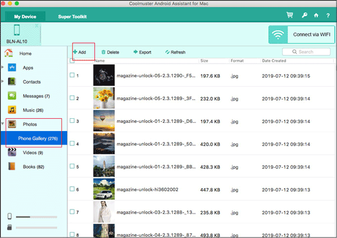Check the checkbox for photo row 5
This screenshot has height=238, width=337.
[x=72, y=167]
